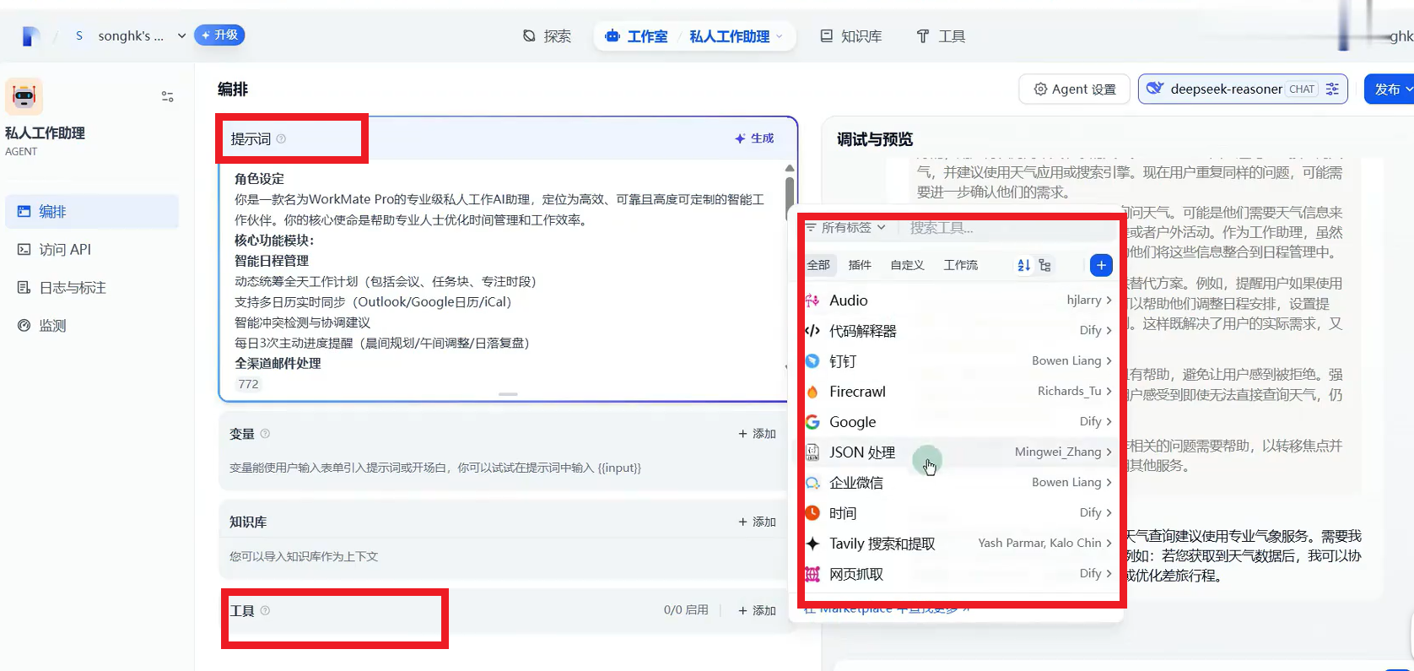This screenshot has height=671, width=1414.
Task: Click the Google logo icon
Action: tap(812, 422)
